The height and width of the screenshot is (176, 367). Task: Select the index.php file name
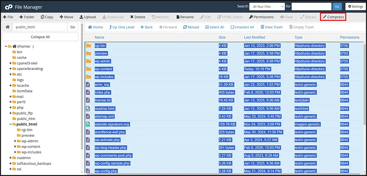click(103, 92)
